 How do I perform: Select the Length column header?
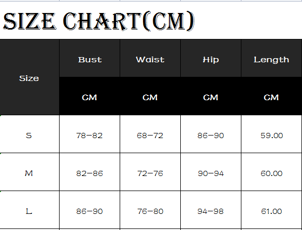click(x=271, y=58)
